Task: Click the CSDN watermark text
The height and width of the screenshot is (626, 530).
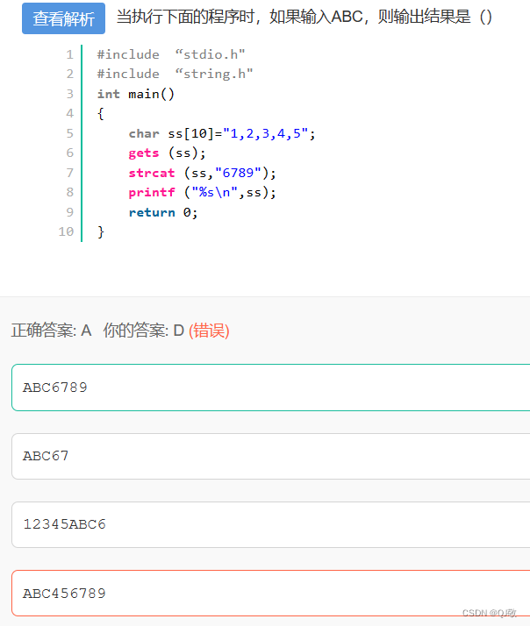Action: (490, 613)
